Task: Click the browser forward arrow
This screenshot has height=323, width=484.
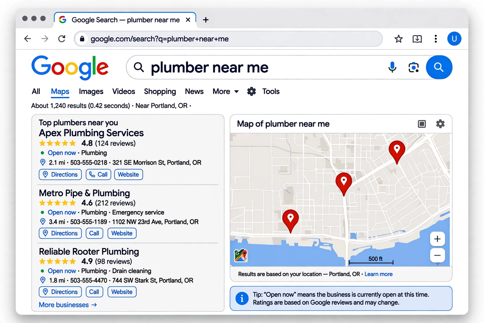Action: click(45, 39)
